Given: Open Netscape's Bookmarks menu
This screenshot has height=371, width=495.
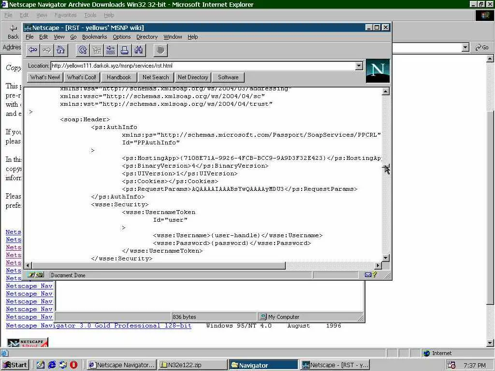Looking at the screenshot, I should 94,37.
